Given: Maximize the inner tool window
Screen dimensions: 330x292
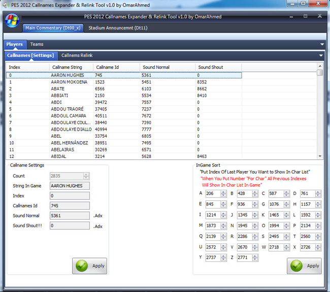Looking at the screenshot, I should 305,16.
